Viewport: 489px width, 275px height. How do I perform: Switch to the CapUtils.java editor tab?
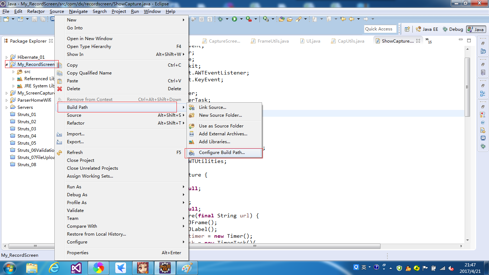pyautogui.click(x=348, y=41)
